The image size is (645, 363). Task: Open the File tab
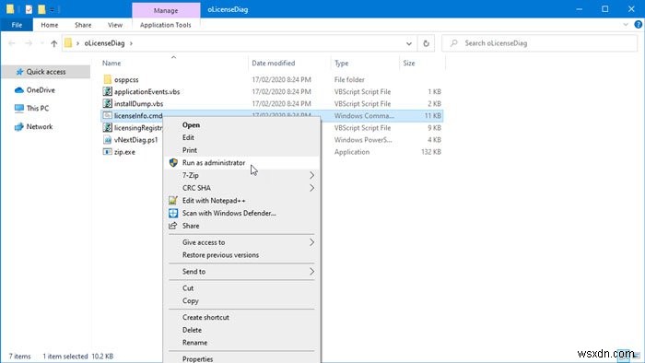pyautogui.click(x=17, y=25)
